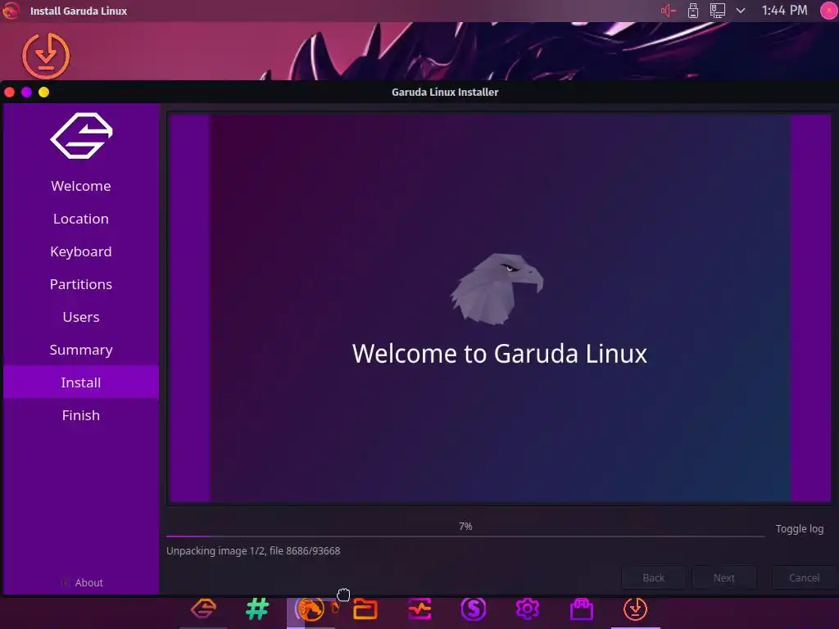The image size is (839, 629).
Task: Select the Finish step in sidebar
Action: click(81, 415)
